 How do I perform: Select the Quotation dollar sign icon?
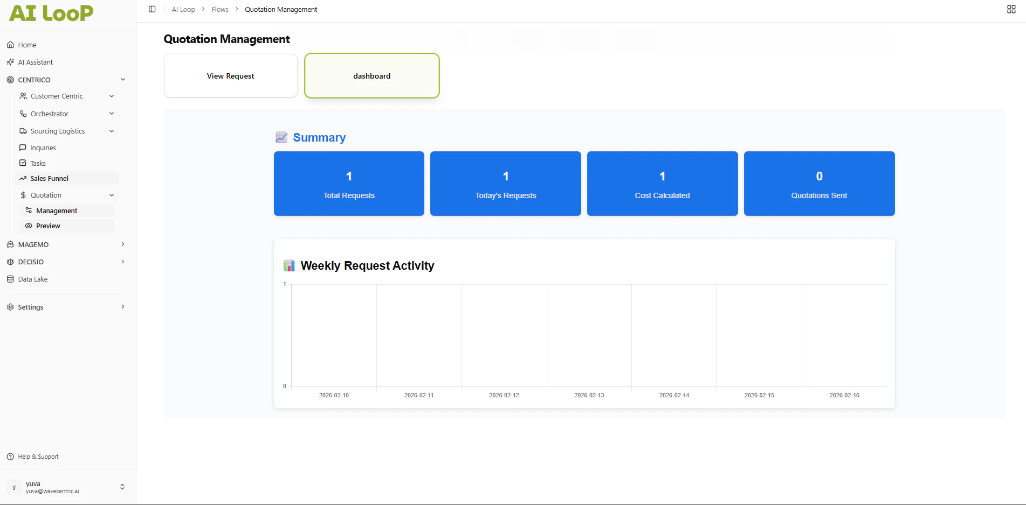[x=23, y=195]
